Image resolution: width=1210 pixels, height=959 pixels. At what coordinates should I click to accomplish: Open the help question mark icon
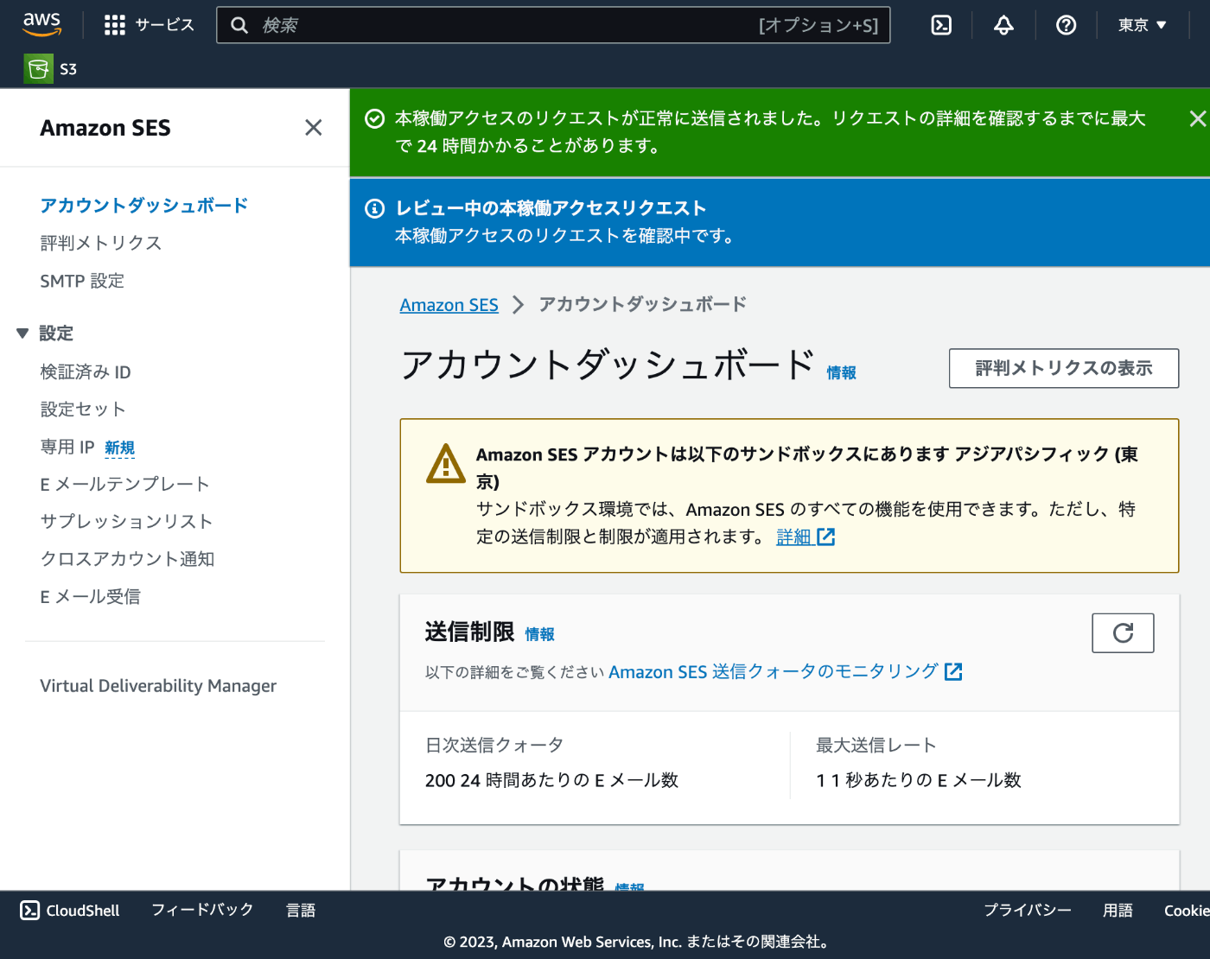(x=1067, y=25)
